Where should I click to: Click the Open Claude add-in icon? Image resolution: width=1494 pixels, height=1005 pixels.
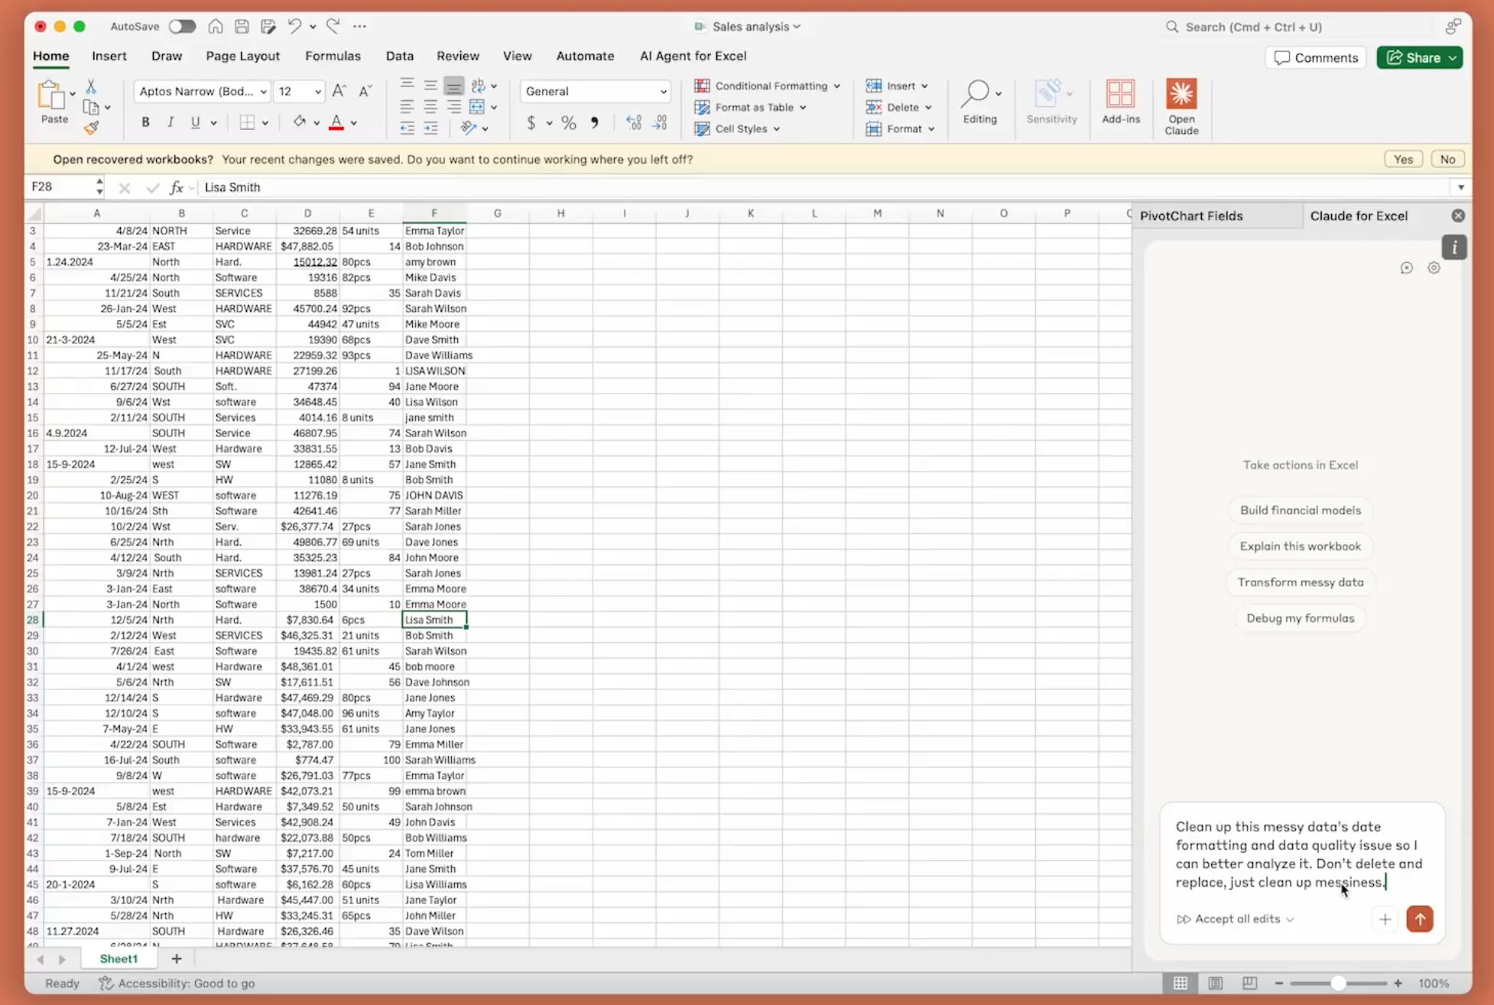(x=1181, y=95)
